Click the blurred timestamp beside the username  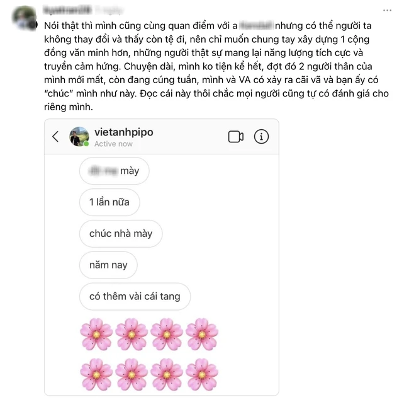pos(109,10)
